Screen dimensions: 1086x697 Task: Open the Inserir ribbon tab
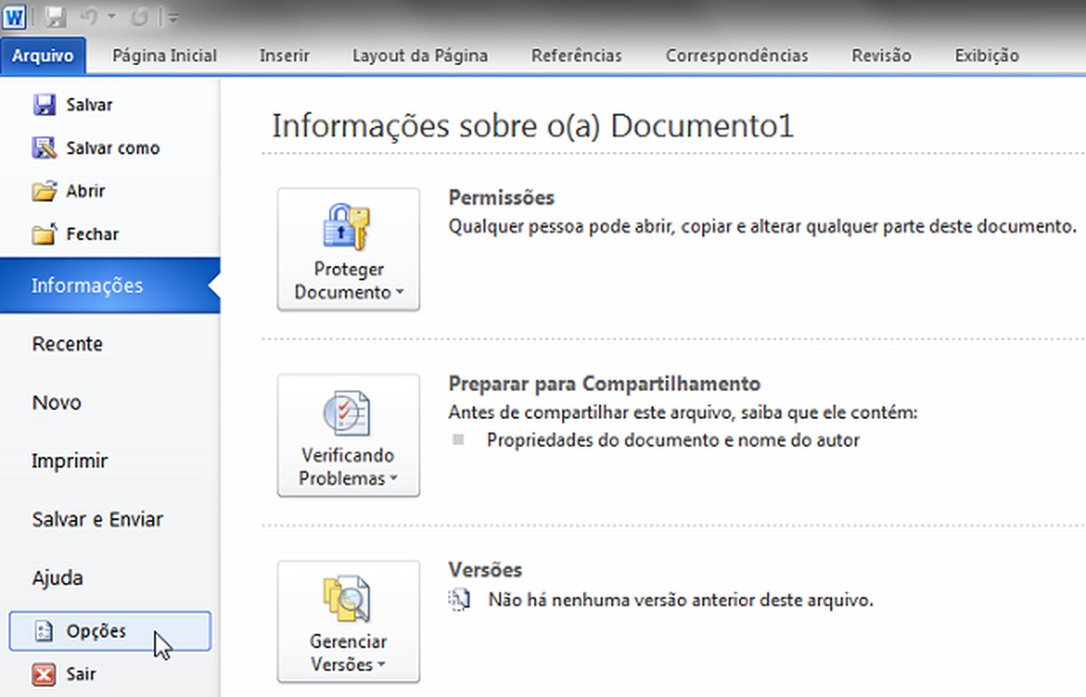284,55
